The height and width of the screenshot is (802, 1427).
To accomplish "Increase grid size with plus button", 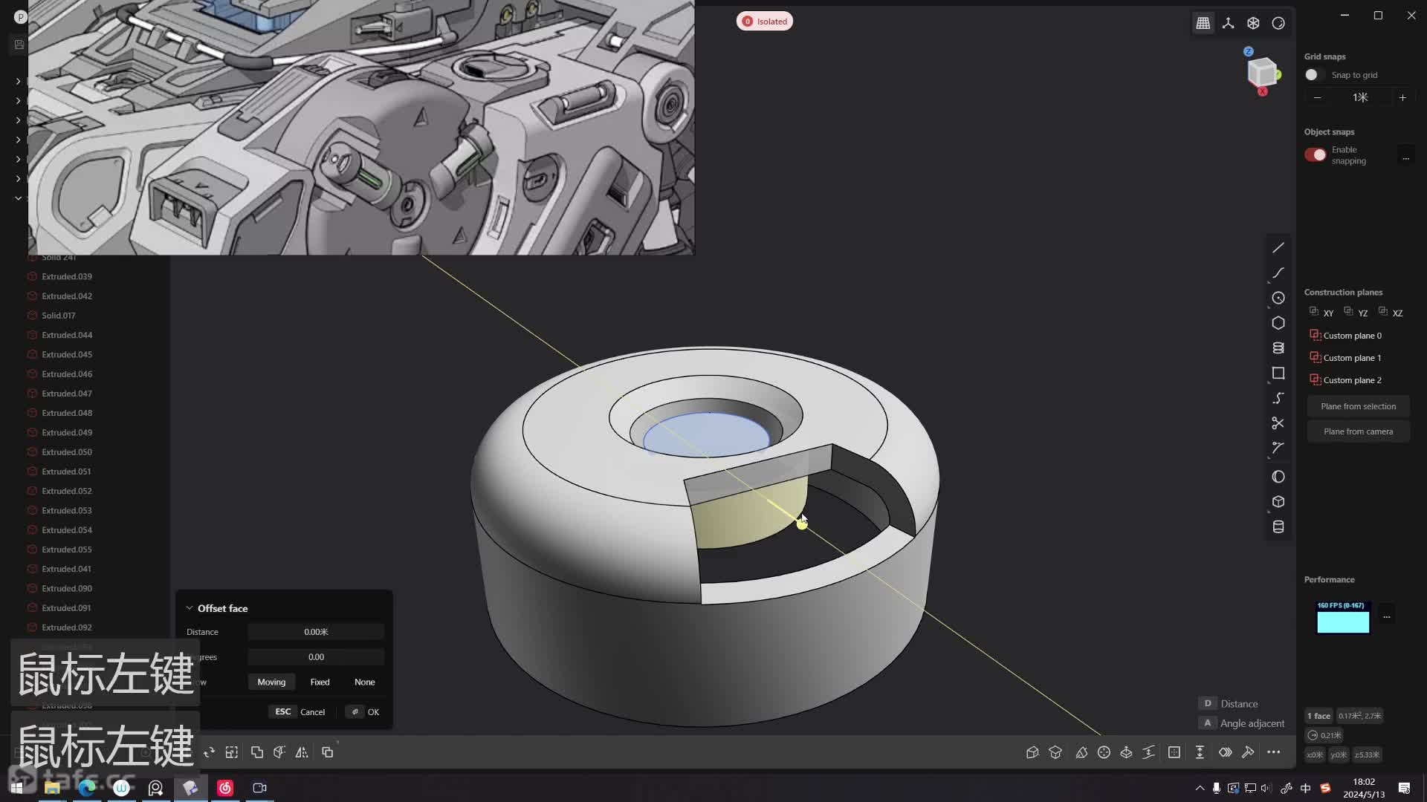I will 1402,98.
